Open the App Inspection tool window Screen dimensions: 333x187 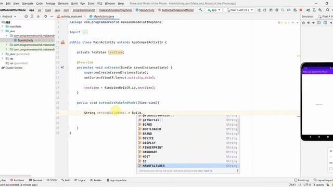117,180
